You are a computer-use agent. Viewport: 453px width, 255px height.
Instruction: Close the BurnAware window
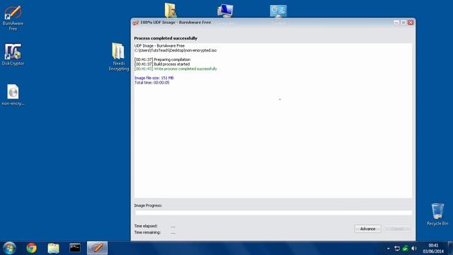[x=411, y=22]
